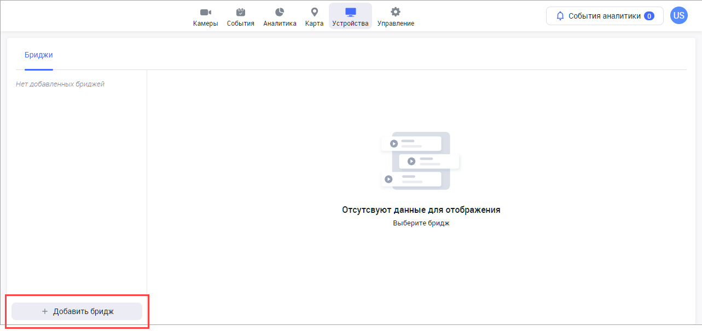Viewport: 702px width, 331px height.
Task: Switch to the Бриджи tab
Action: point(38,55)
